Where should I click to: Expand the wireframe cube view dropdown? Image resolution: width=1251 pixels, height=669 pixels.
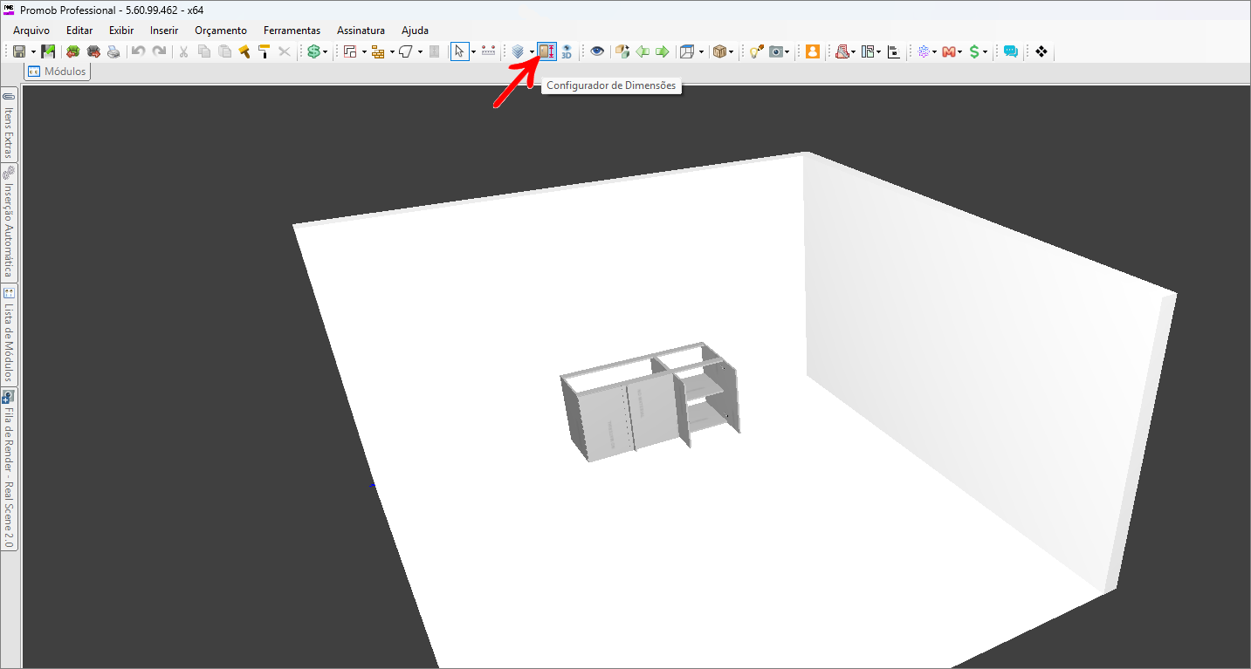(x=701, y=52)
